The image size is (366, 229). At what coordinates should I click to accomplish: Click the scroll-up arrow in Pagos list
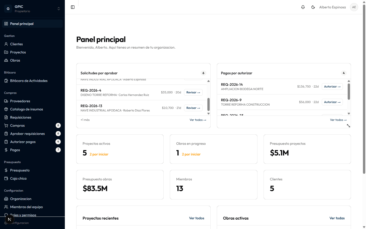349,81
